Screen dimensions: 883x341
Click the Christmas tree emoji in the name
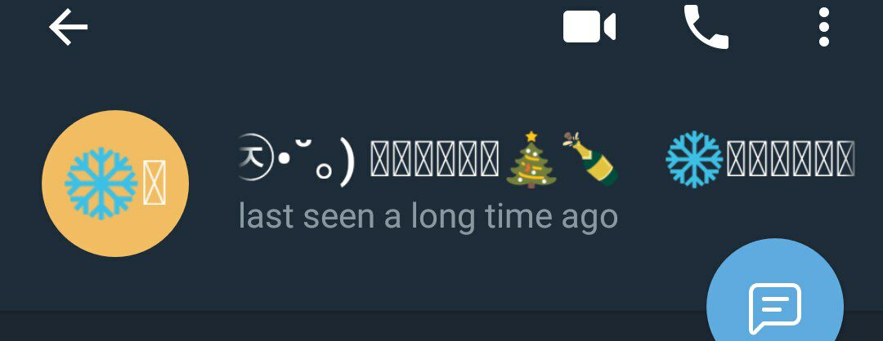(531, 160)
